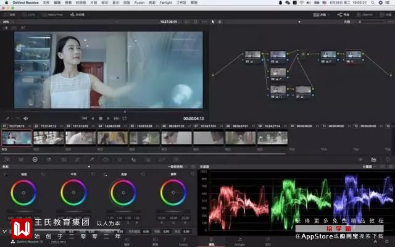Open the 3D stereoscopic palette icon
The height and width of the screenshot is (247, 395).
click(176, 159)
